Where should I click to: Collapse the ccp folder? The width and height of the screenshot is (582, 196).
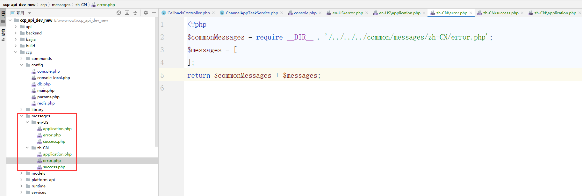(x=16, y=52)
